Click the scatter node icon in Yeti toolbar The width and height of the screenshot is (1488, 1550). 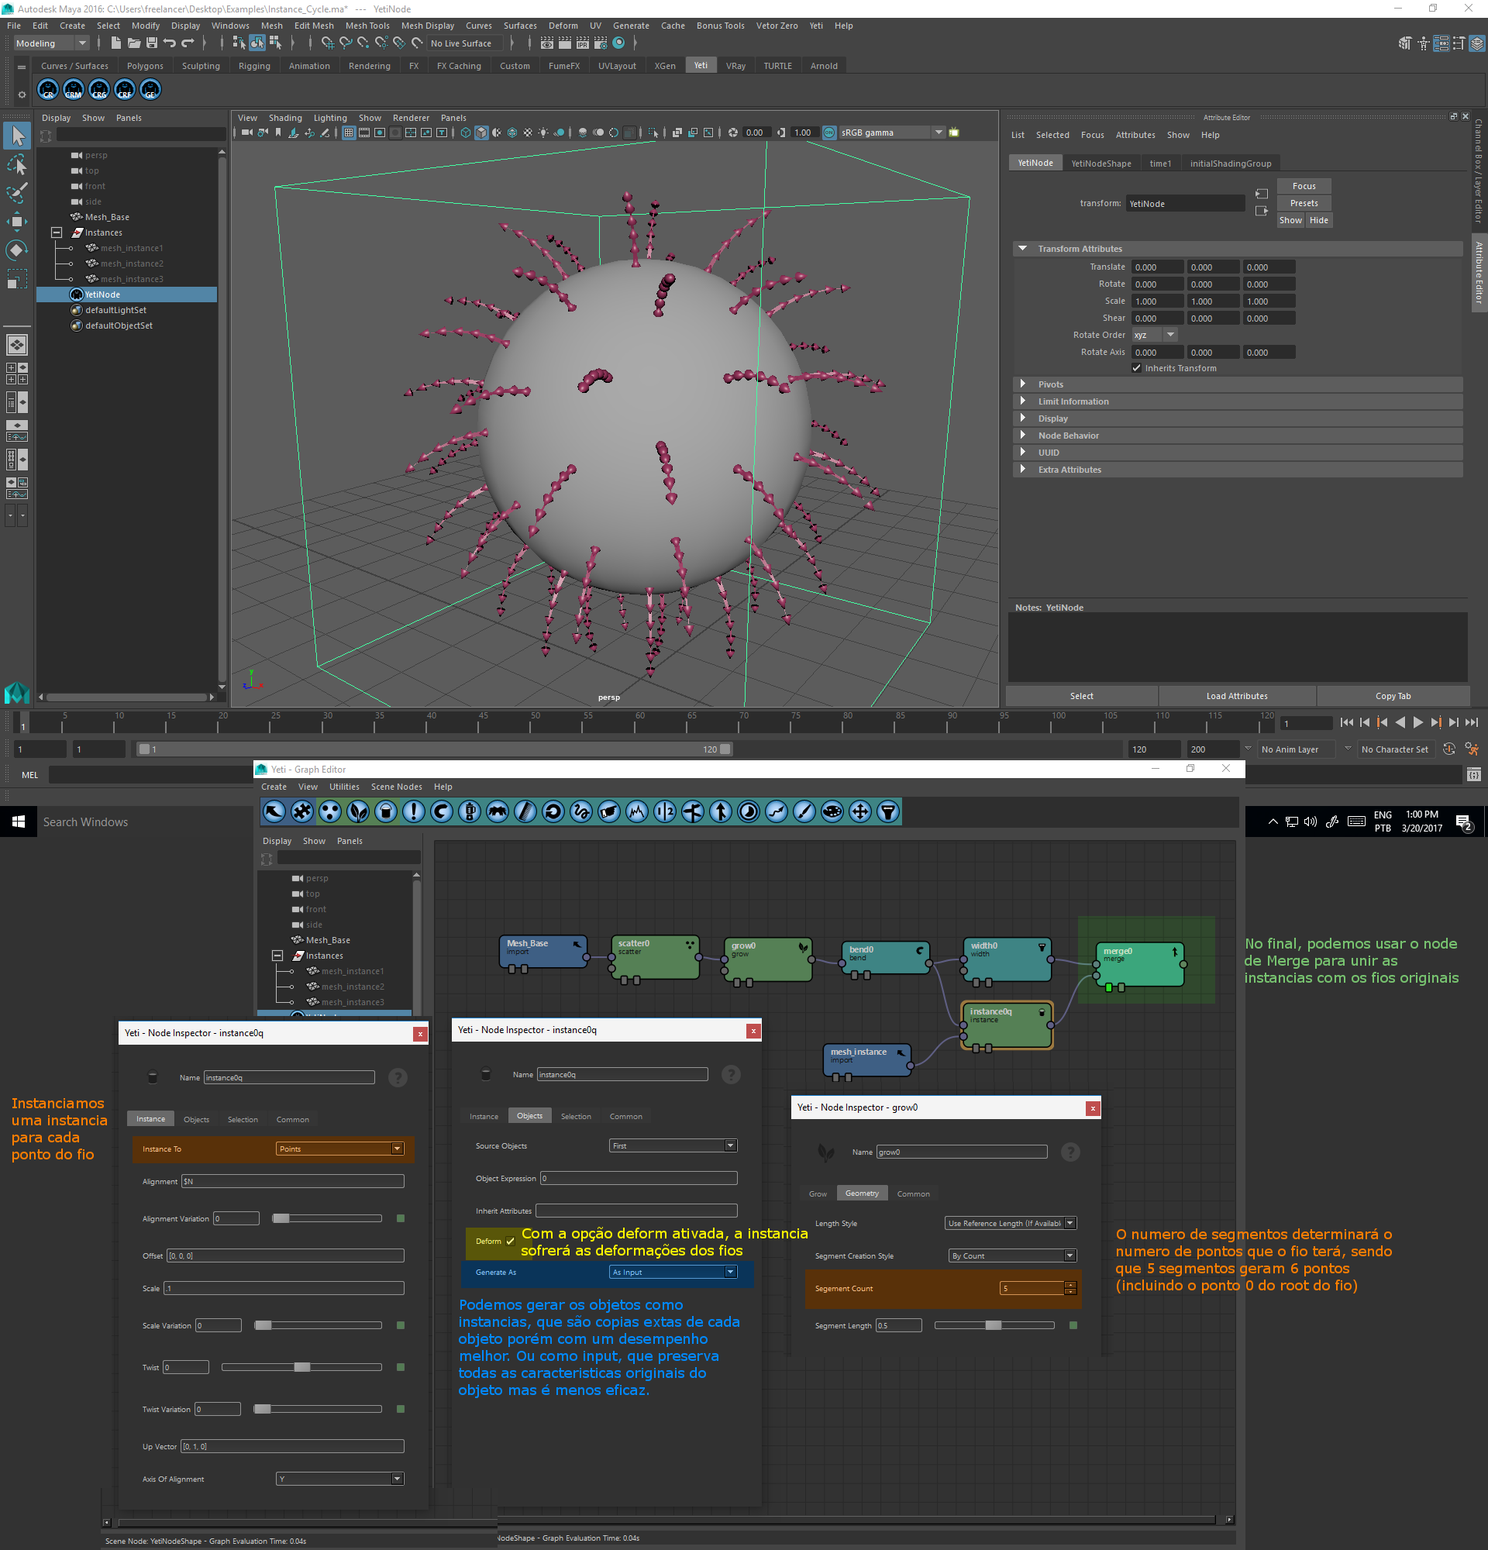point(329,811)
